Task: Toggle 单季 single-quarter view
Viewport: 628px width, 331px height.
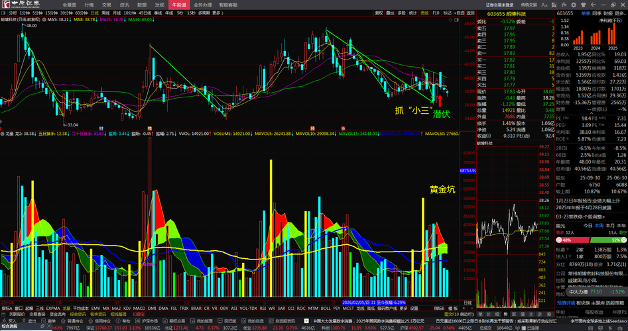Action: tap(586, 13)
